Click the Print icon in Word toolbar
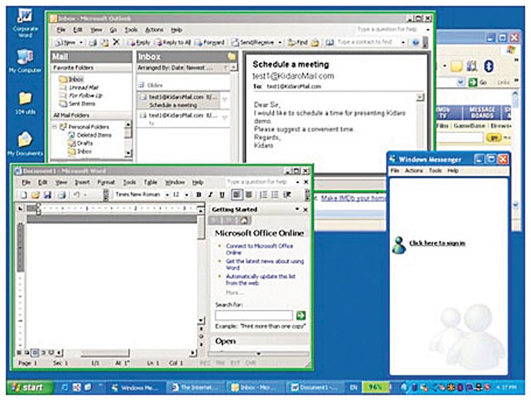The height and width of the screenshot is (402, 531). coord(61,195)
